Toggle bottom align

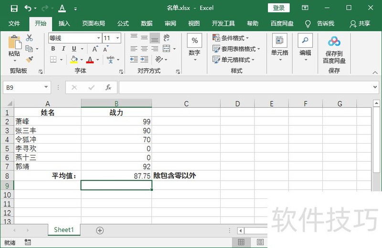point(155,38)
